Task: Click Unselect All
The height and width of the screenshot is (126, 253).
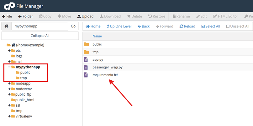Action: coord(238,26)
